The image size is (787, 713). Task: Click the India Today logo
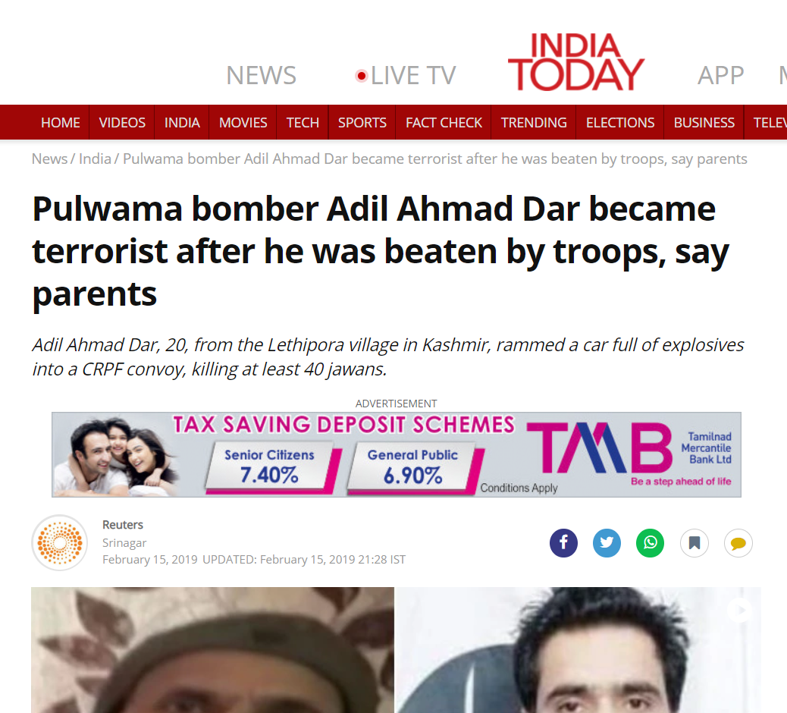click(575, 61)
